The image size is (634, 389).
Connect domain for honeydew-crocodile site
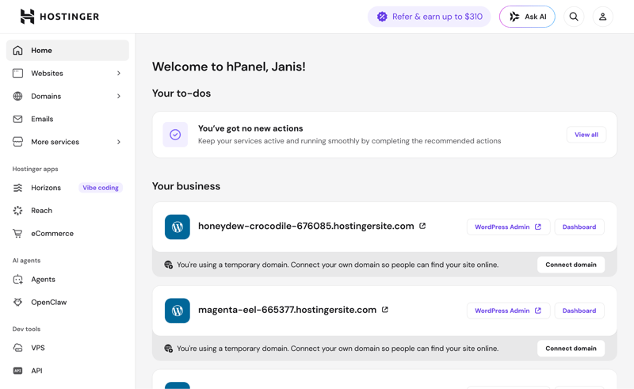tap(571, 265)
